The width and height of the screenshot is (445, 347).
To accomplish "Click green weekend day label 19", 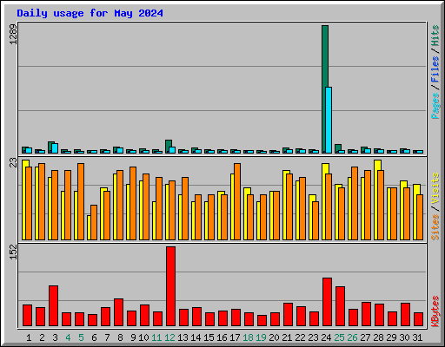I will 261,337.
